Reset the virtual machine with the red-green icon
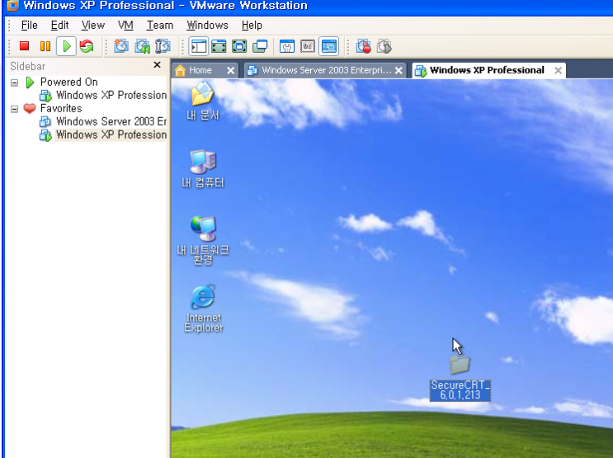Viewport: 613px width, 458px height. tap(87, 46)
